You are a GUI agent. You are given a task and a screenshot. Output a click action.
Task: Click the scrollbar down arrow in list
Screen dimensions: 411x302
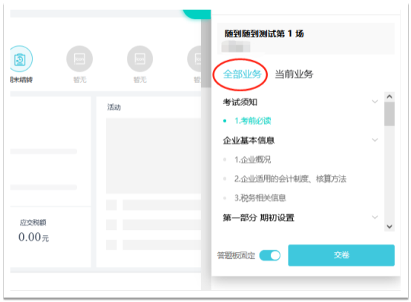point(389,226)
